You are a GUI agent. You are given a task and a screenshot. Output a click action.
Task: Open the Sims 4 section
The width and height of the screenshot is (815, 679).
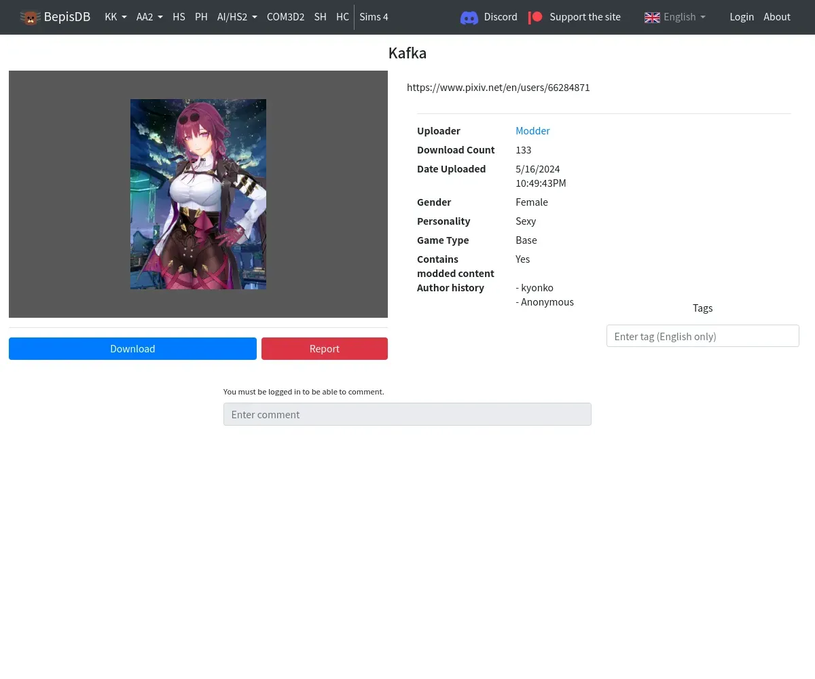374,17
